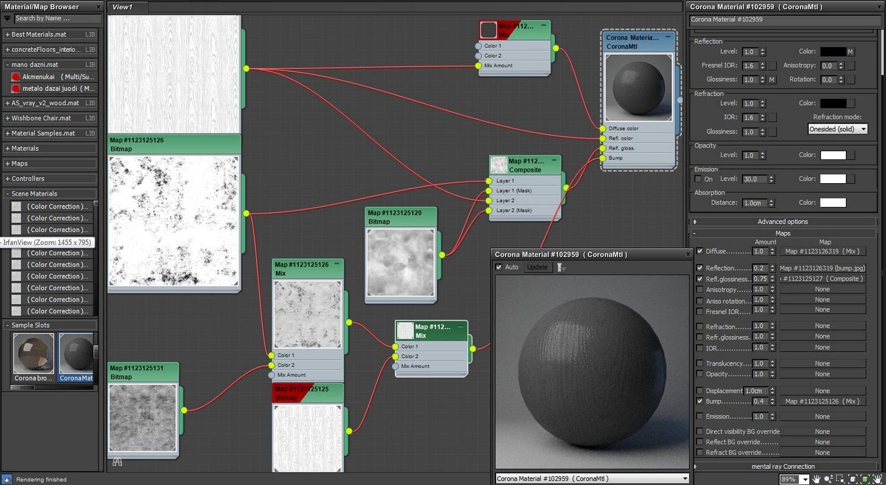Click the binoculars icon below the node view
Screen dimensions: 886x485
coord(117,462)
